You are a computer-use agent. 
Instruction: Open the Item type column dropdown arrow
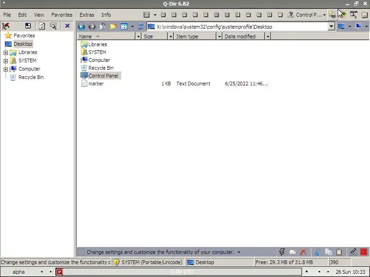pyautogui.click(x=219, y=36)
